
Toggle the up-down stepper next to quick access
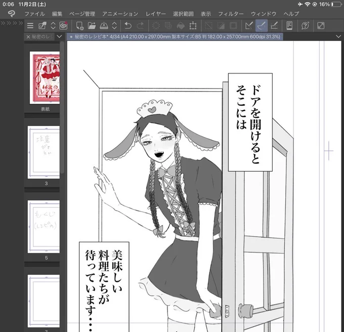(53, 26)
